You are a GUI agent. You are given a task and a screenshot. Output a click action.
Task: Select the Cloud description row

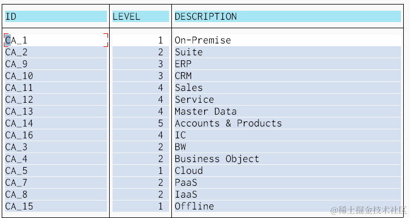(288, 171)
